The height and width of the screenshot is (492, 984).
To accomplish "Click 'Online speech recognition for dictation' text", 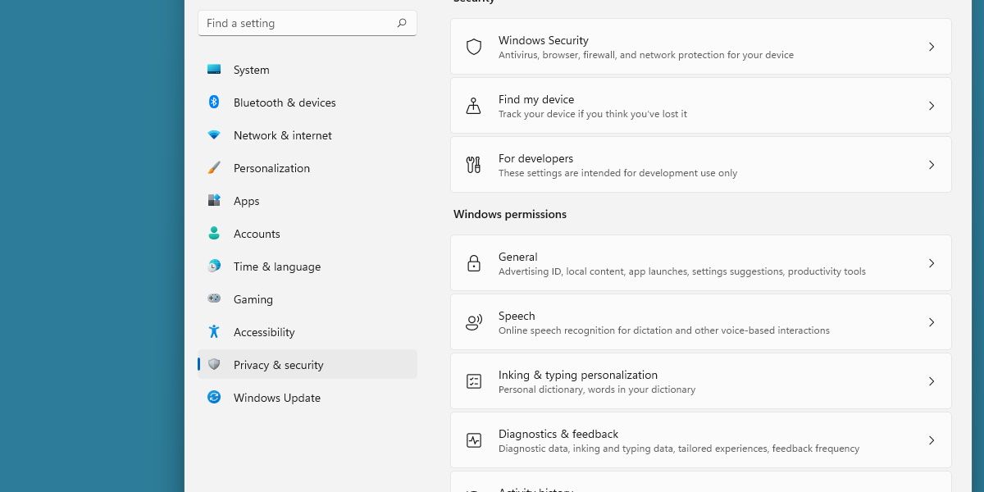I will (664, 330).
